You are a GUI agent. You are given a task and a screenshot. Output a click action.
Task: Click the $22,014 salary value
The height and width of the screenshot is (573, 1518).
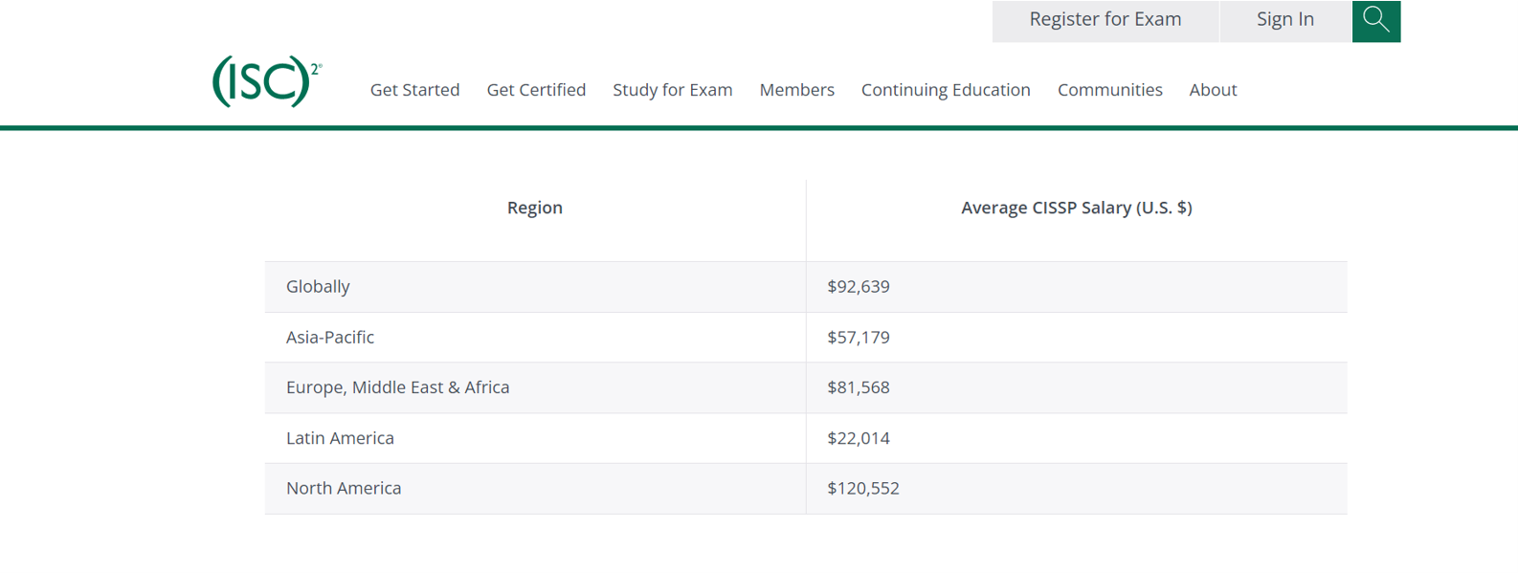pyautogui.click(x=859, y=438)
